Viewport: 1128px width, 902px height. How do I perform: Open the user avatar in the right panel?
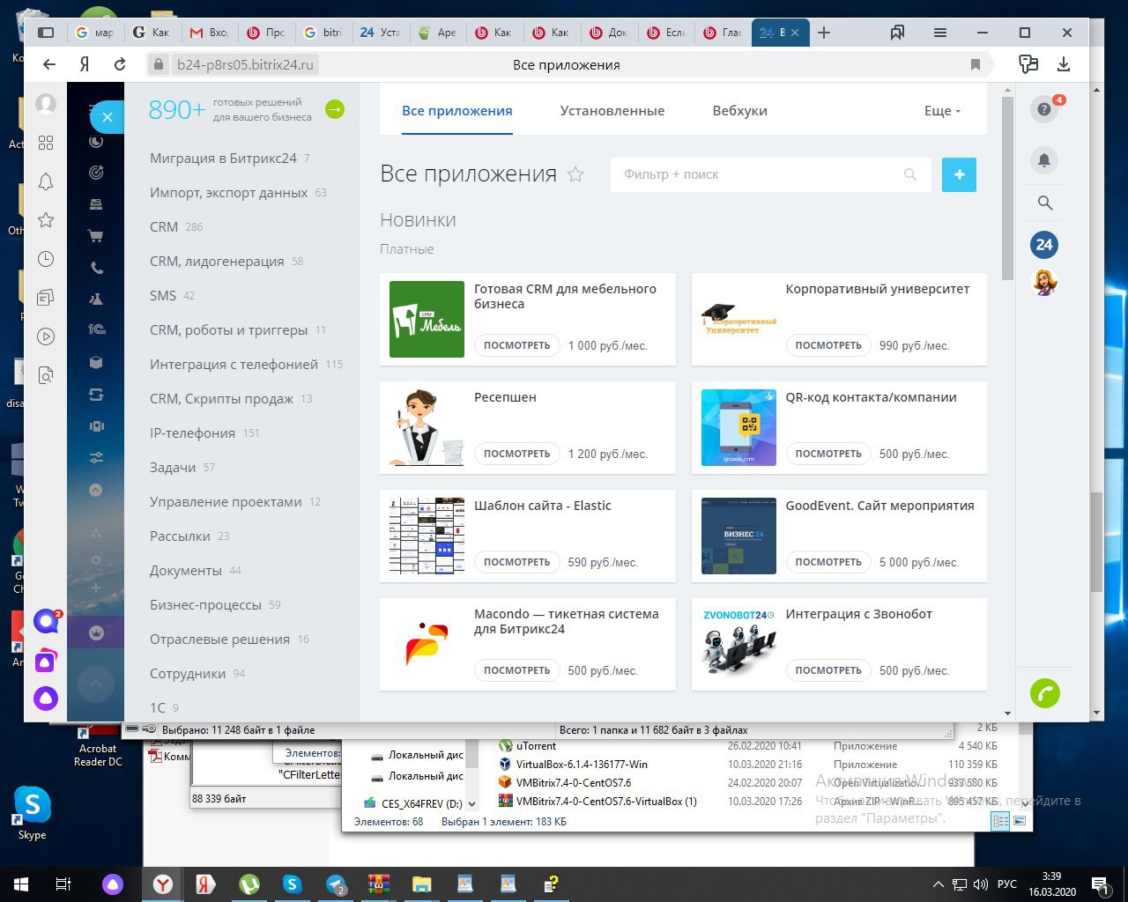click(x=1044, y=282)
